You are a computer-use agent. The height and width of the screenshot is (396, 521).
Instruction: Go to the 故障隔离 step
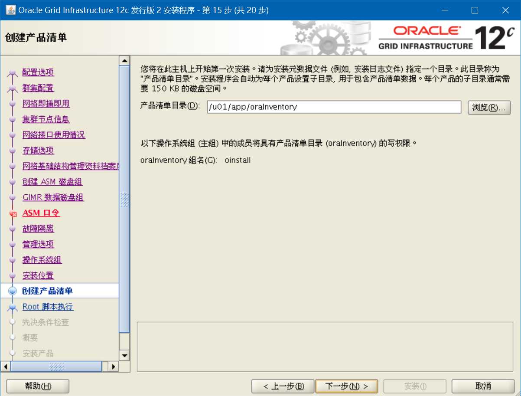click(x=38, y=229)
